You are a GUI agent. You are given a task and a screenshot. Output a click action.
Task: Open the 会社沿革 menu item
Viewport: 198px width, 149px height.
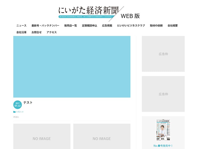[x=21, y=32]
